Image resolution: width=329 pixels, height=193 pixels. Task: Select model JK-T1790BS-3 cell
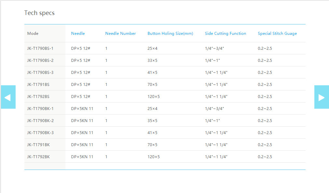click(40, 73)
